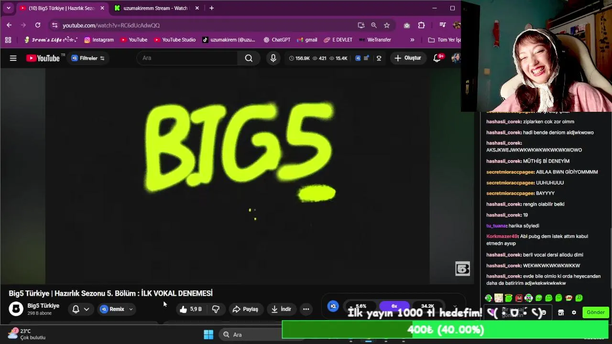Pick the red angry emote in chat
Screen dimensions: 612x344
coord(519,298)
